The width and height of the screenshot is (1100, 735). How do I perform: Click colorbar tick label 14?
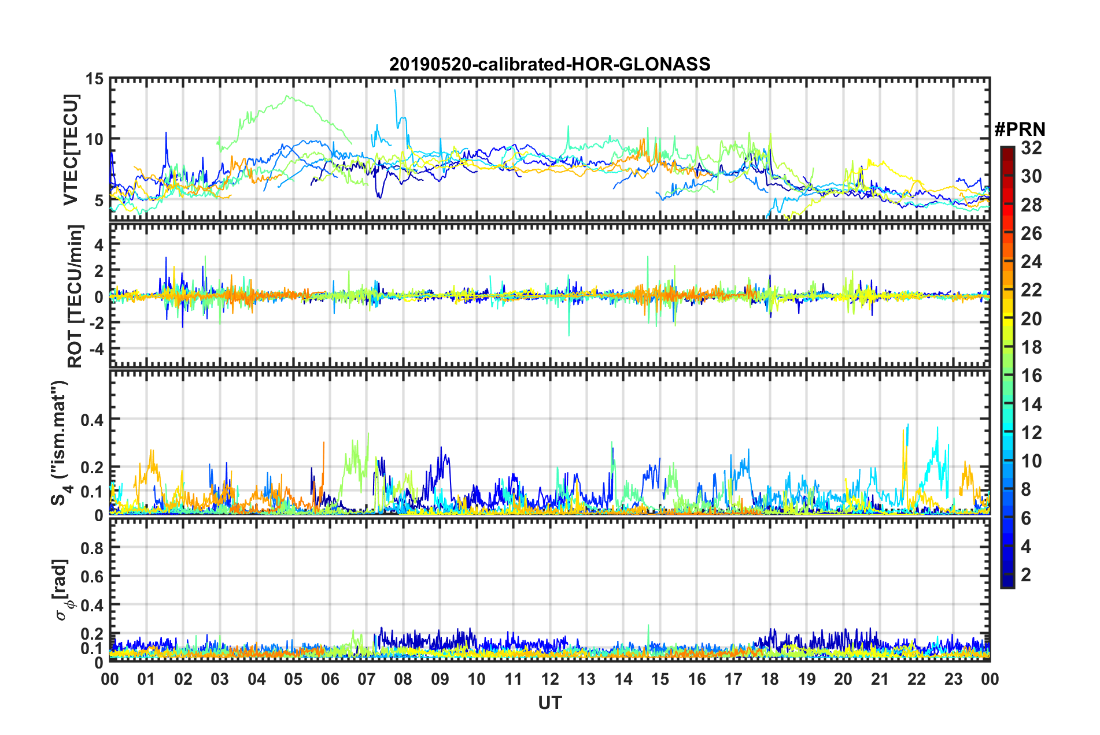pos(1031,404)
